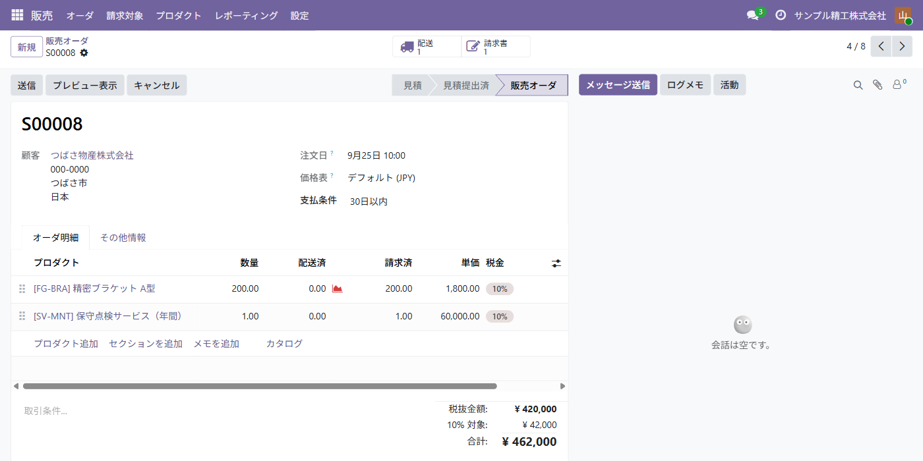
Task: Click the followers person icon
Action: 898,84
